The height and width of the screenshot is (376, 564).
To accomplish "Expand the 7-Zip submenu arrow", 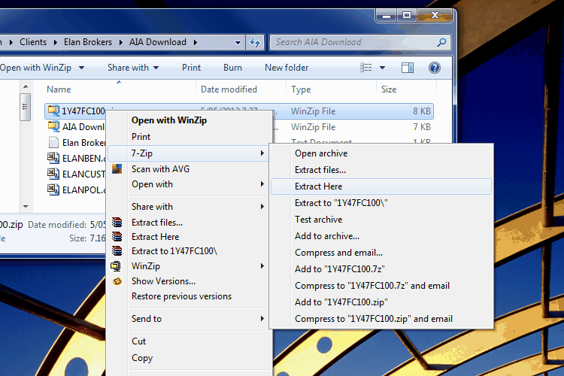I will coord(262,153).
